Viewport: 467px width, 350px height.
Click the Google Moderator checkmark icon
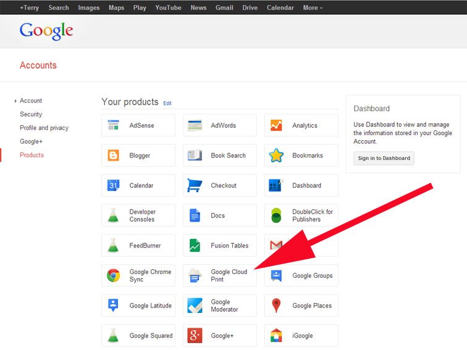pyautogui.click(x=195, y=306)
